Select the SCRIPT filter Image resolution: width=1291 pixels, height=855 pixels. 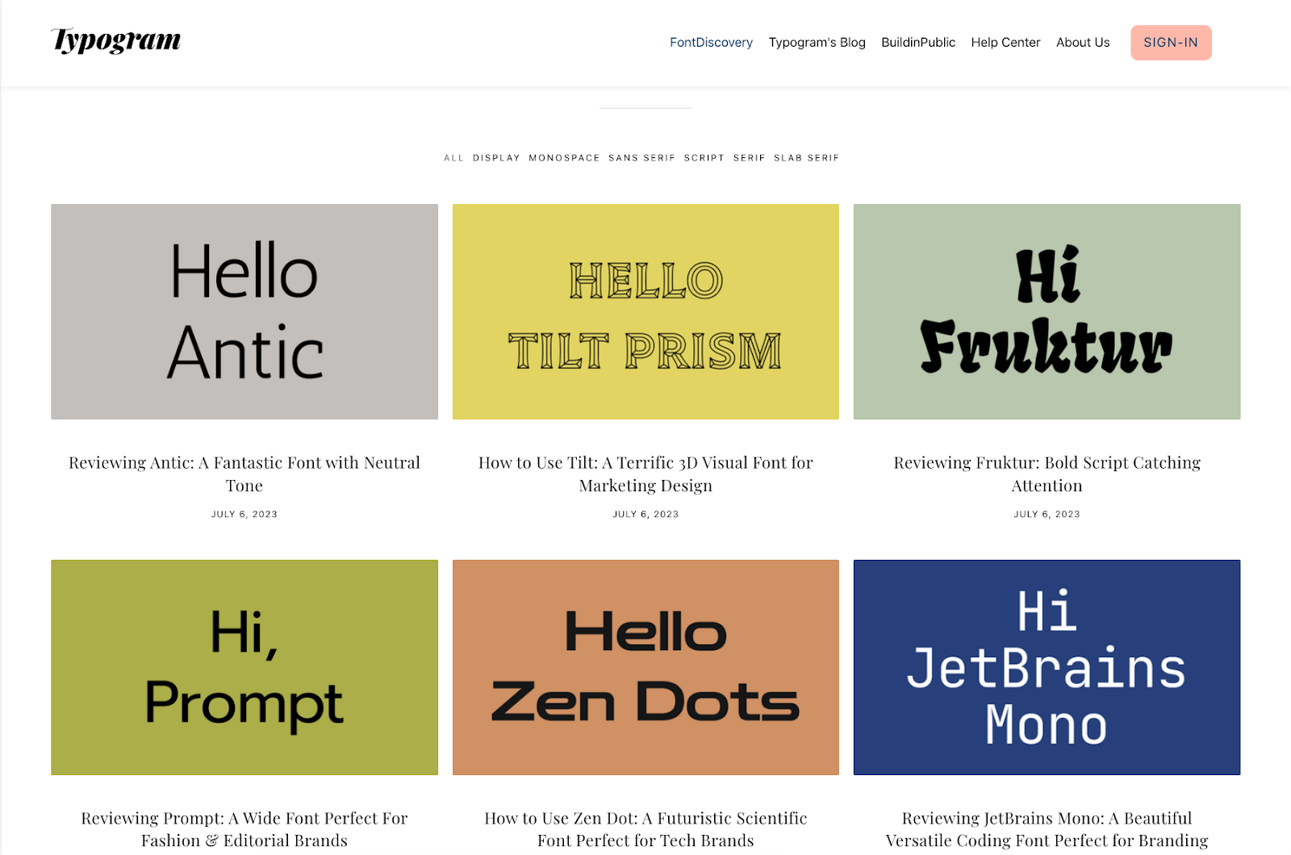pos(703,157)
